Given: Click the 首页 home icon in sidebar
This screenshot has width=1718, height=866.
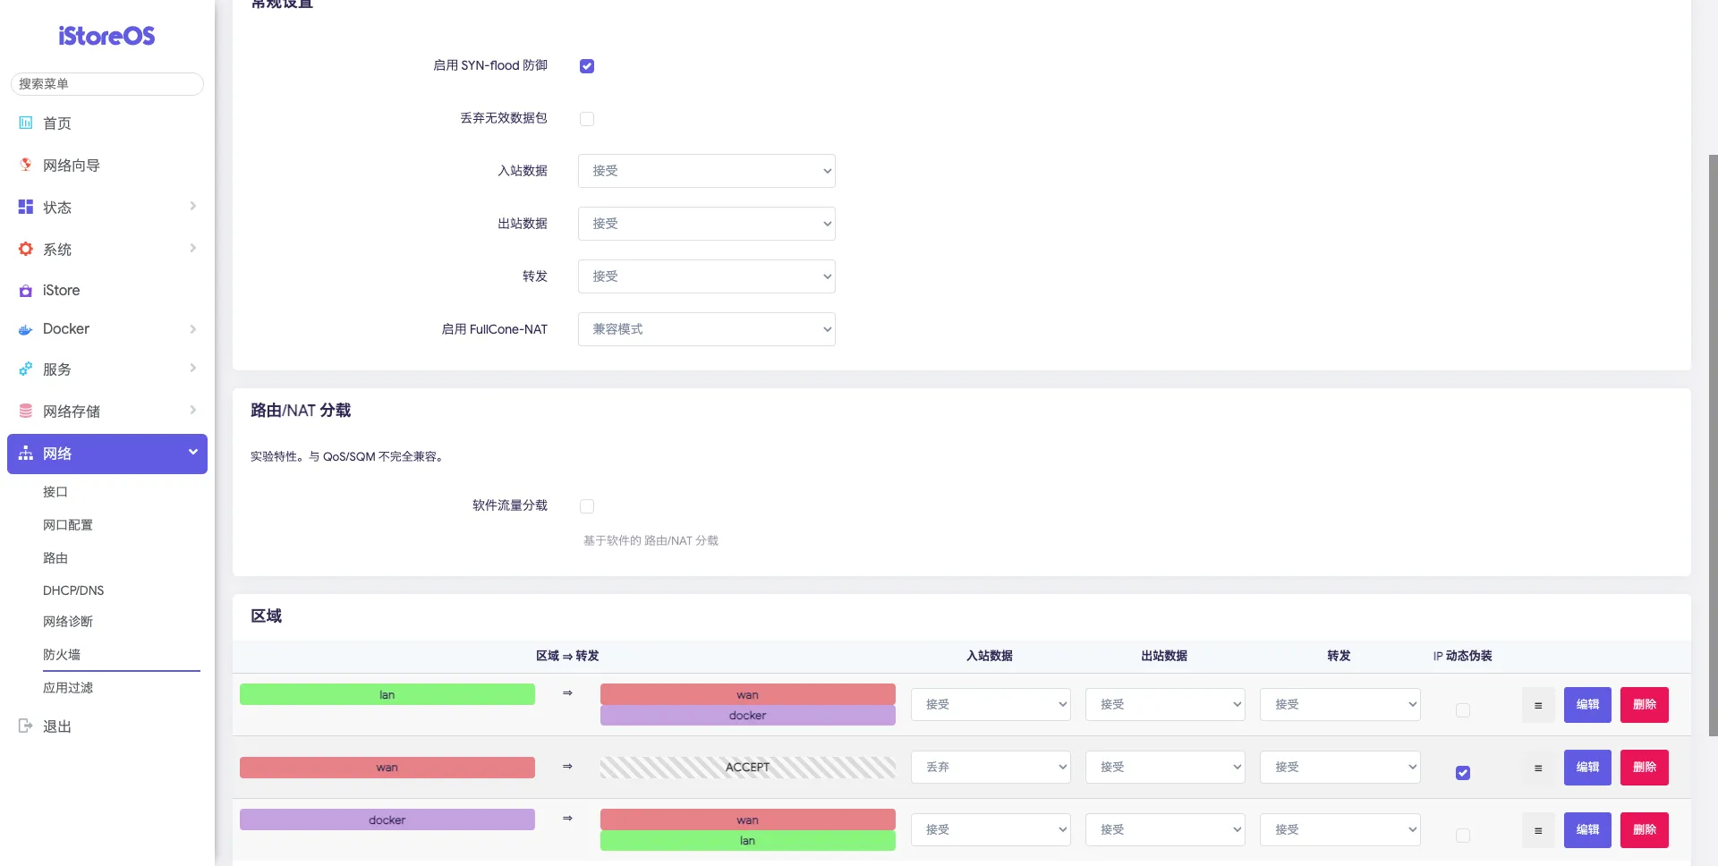Looking at the screenshot, I should 26,123.
